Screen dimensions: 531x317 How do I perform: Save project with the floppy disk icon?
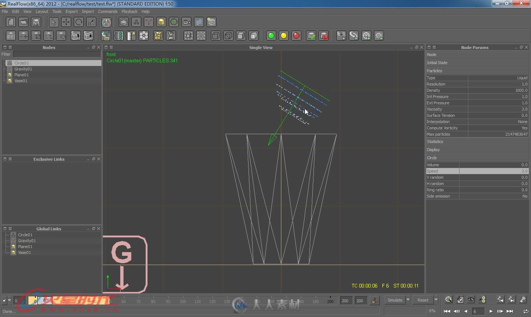pos(36,22)
